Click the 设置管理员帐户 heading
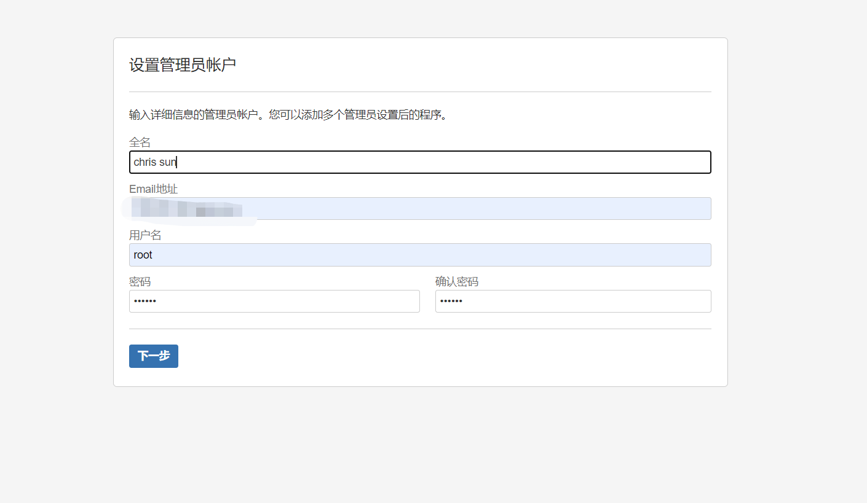The width and height of the screenshot is (867, 503). click(x=182, y=63)
